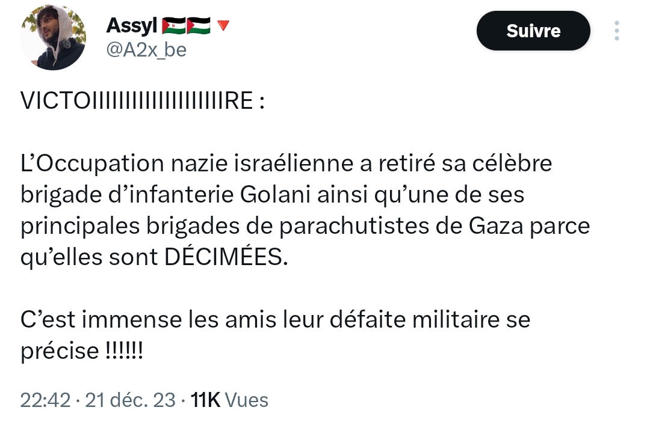The height and width of the screenshot is (431, 650).
Task: Click the line starting with C'est immense
Action: (275, 319)
